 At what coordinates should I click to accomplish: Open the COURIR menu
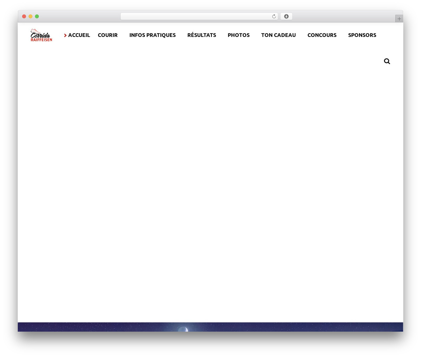(108, 35)
